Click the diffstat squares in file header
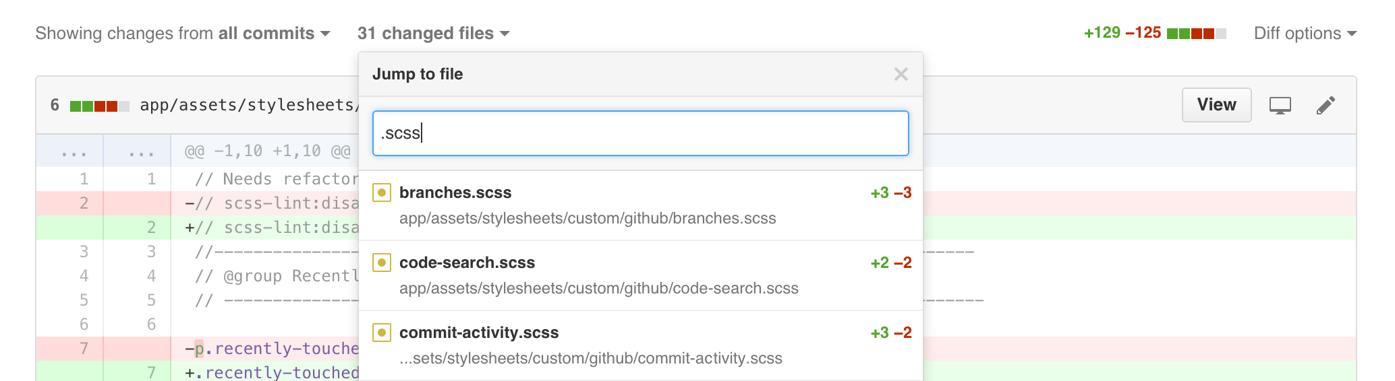 coord(99,106)
